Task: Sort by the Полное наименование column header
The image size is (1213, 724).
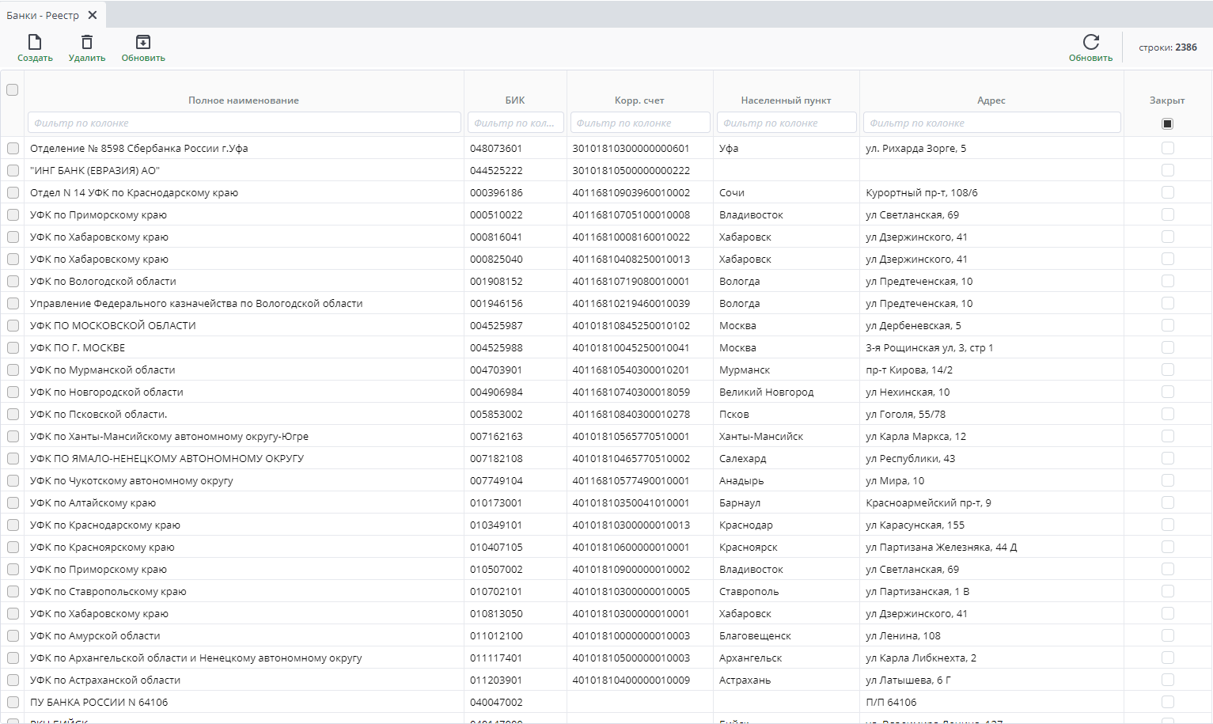Action: click(x=244, y=100)
